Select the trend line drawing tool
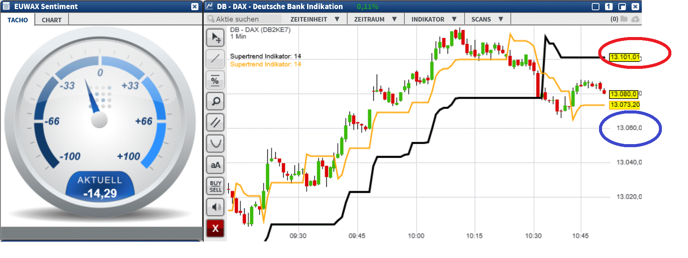The height and width of the screenshot is (258, 688). pos(215,59)
